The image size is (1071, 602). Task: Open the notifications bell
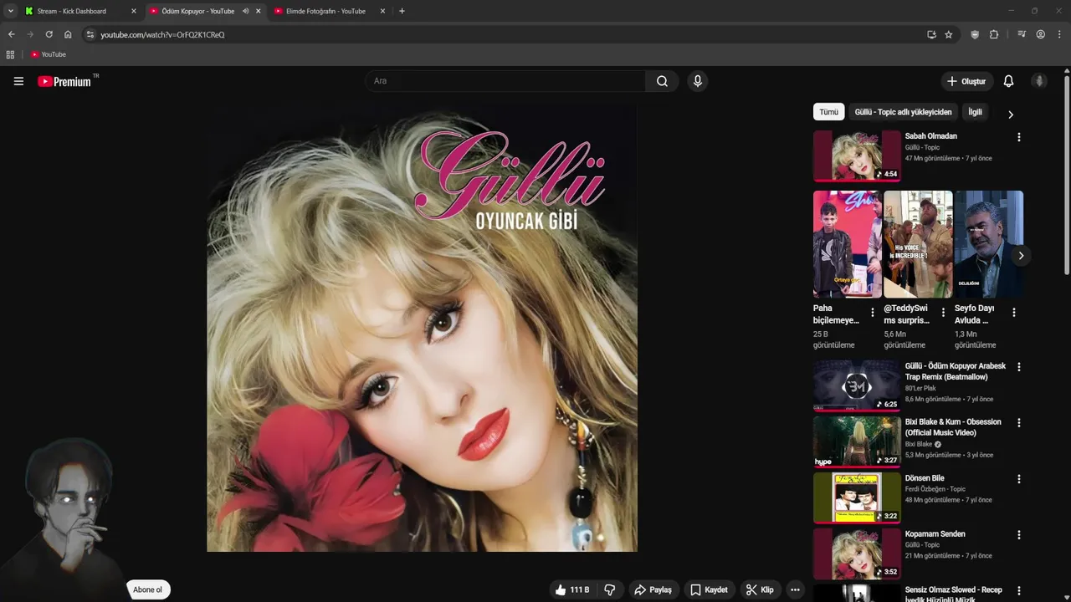pos(1008,81)
